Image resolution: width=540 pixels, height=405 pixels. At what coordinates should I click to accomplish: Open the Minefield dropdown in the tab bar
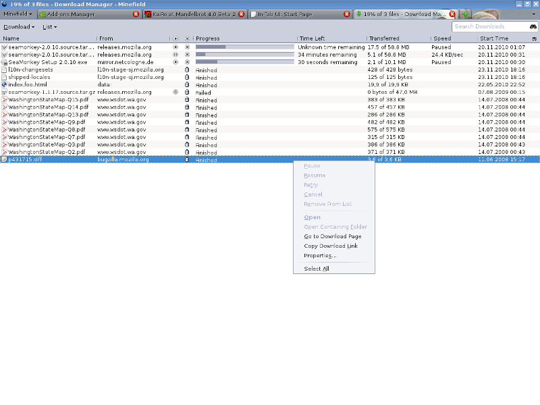[x=17, y=13]
